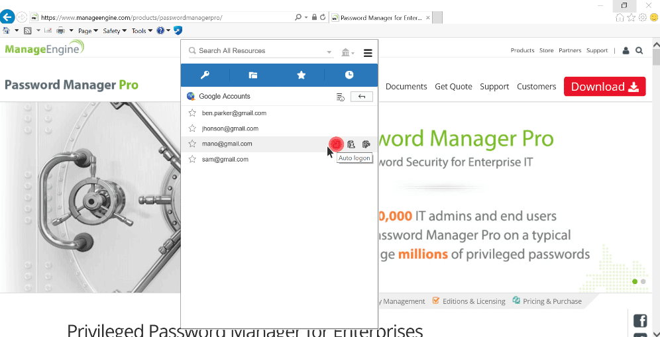
Task: Open the Products link in top navigation
Action: pos(522,50)
